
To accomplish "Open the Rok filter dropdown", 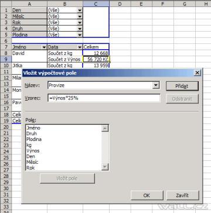I will (80, 23).
